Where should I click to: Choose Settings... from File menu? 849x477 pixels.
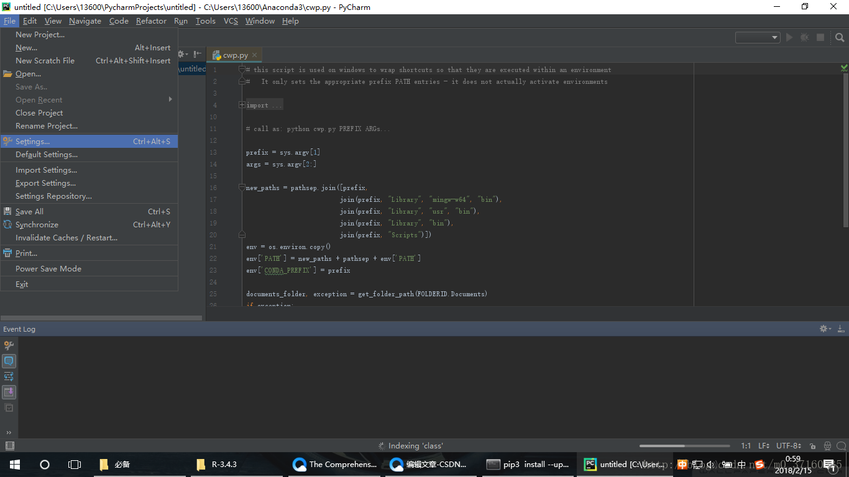click(89, 142)
